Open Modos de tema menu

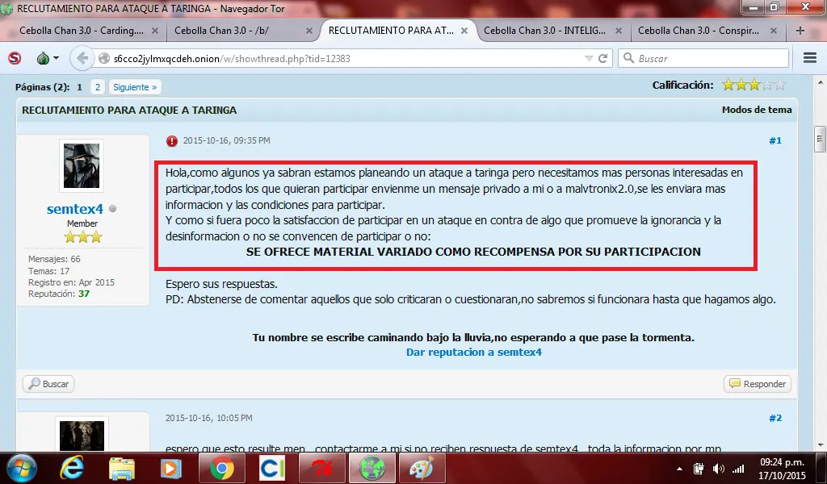(756, 110)
